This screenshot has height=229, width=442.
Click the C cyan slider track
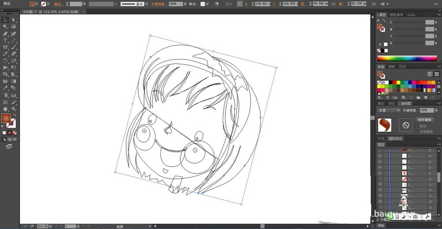click(409, 22)
